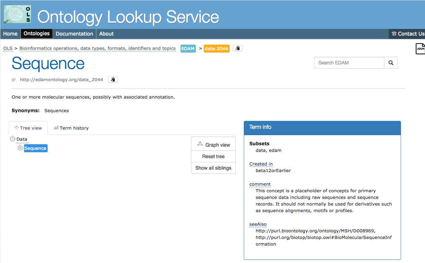Focus the Search EDAM input field

point(349,63)
